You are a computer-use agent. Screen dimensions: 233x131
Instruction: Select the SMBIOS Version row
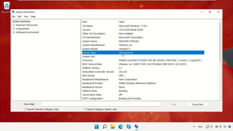click(143, 68)
